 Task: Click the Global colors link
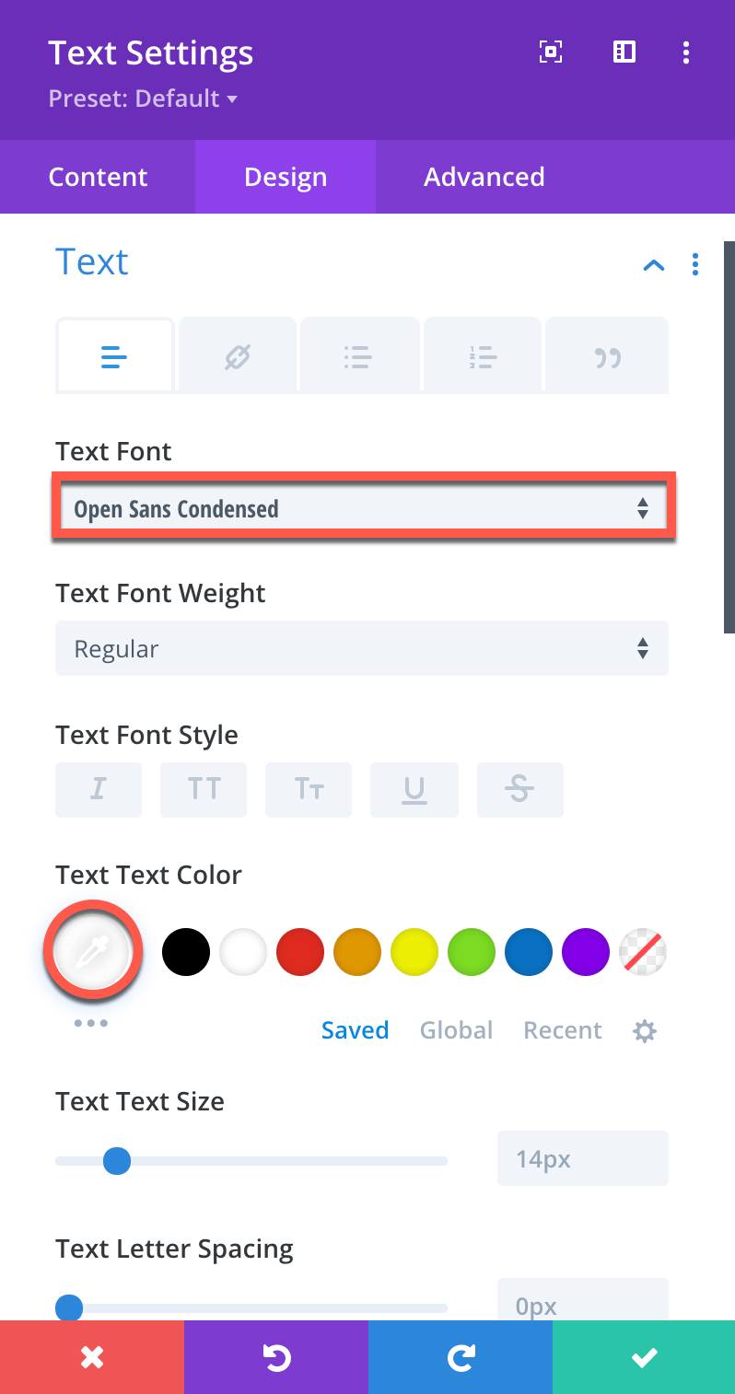click(x=456, y=1030)
